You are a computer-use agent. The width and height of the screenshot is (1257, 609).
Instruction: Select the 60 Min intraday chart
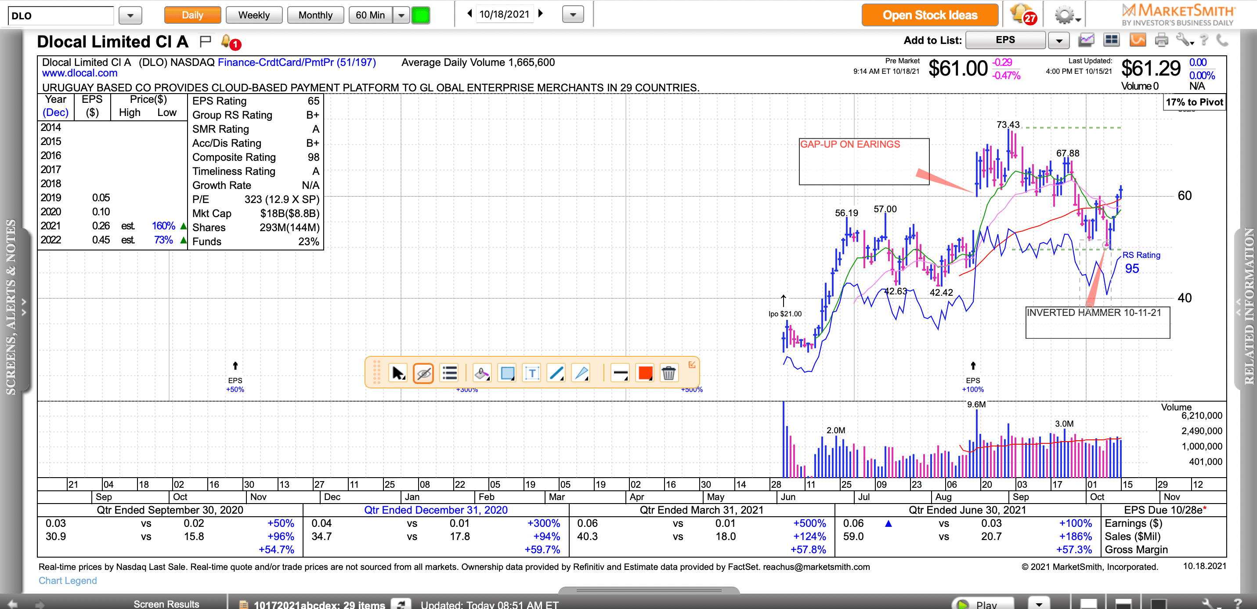pos(370,15)
